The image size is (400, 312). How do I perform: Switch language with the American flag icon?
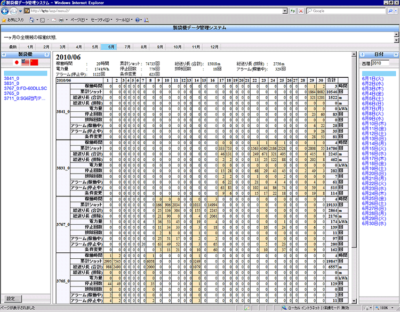coord(25,62)
